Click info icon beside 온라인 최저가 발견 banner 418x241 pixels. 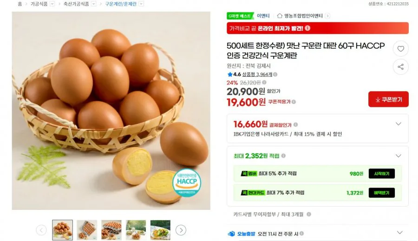(307, 28)
